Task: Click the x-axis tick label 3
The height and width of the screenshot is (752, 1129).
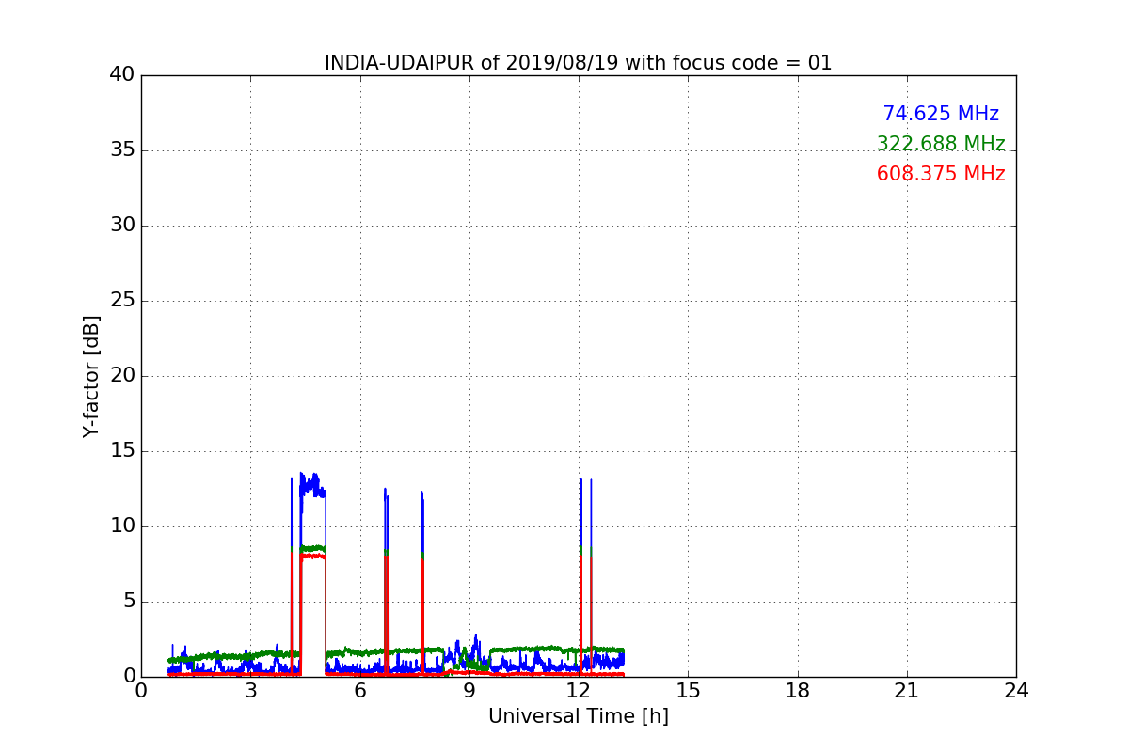Action: coord(250,690)
